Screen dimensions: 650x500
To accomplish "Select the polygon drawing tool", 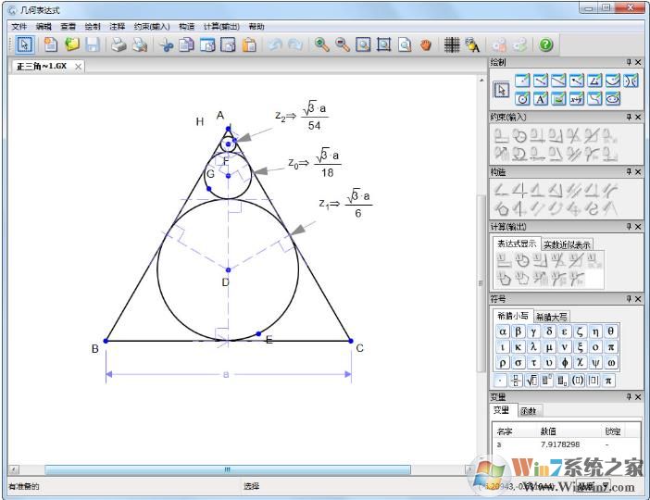I will tap(594, 81).
